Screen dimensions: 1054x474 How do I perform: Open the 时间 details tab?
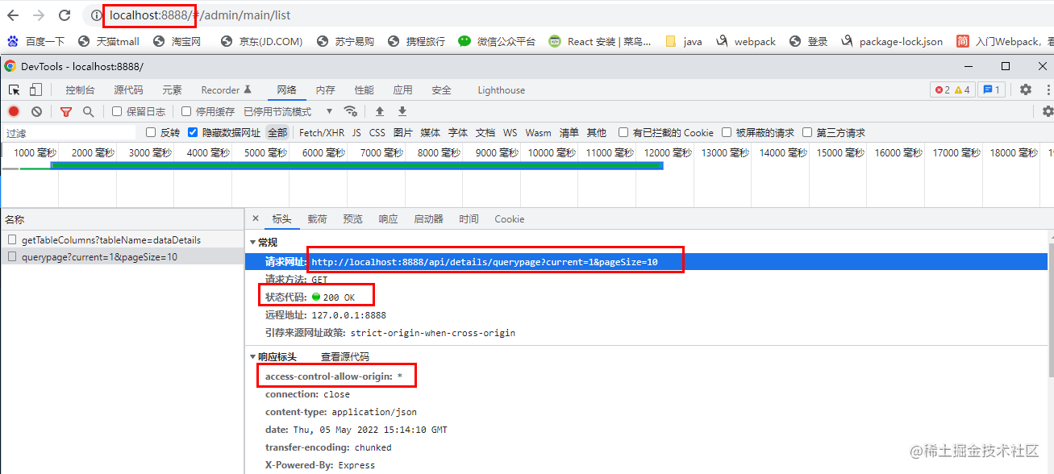469,218
